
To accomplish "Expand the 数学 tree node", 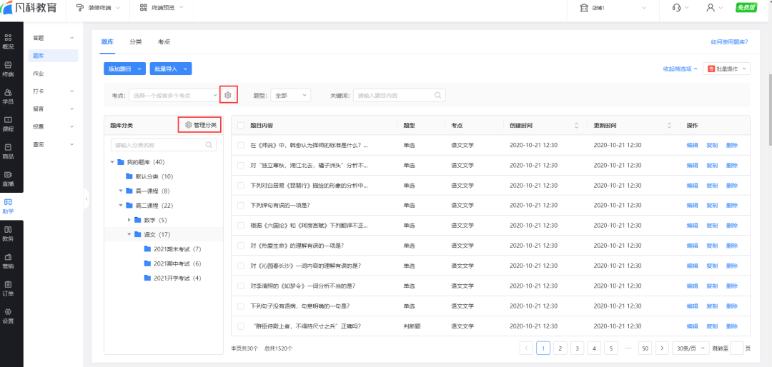I will pyautogui.click(x=129, y=220).
